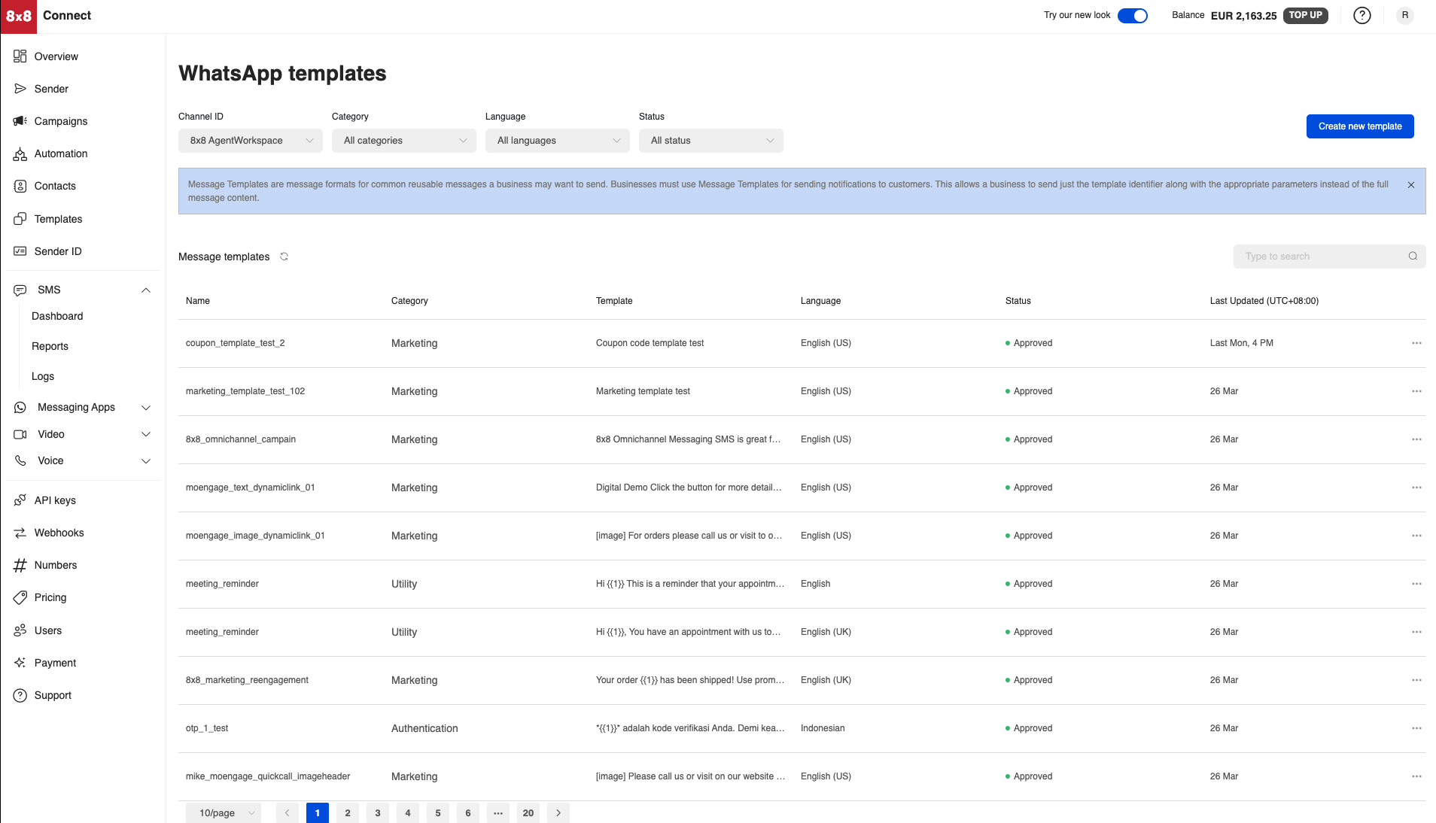This screenshot has width=1436, height=823.
Task: Open the All categories dropdown
Action: coord(403,141)
